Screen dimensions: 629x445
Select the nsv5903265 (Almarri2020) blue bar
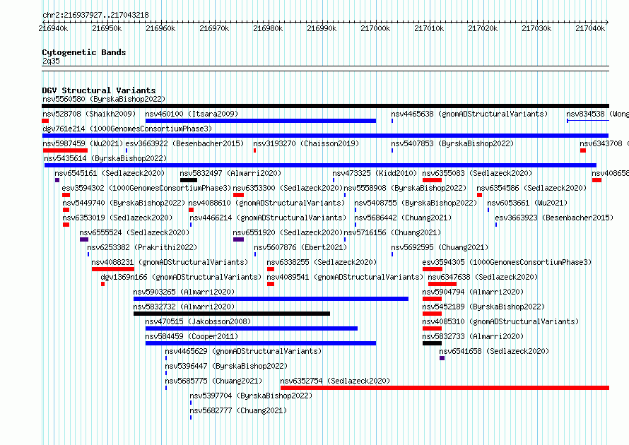[x=271, y=299]
